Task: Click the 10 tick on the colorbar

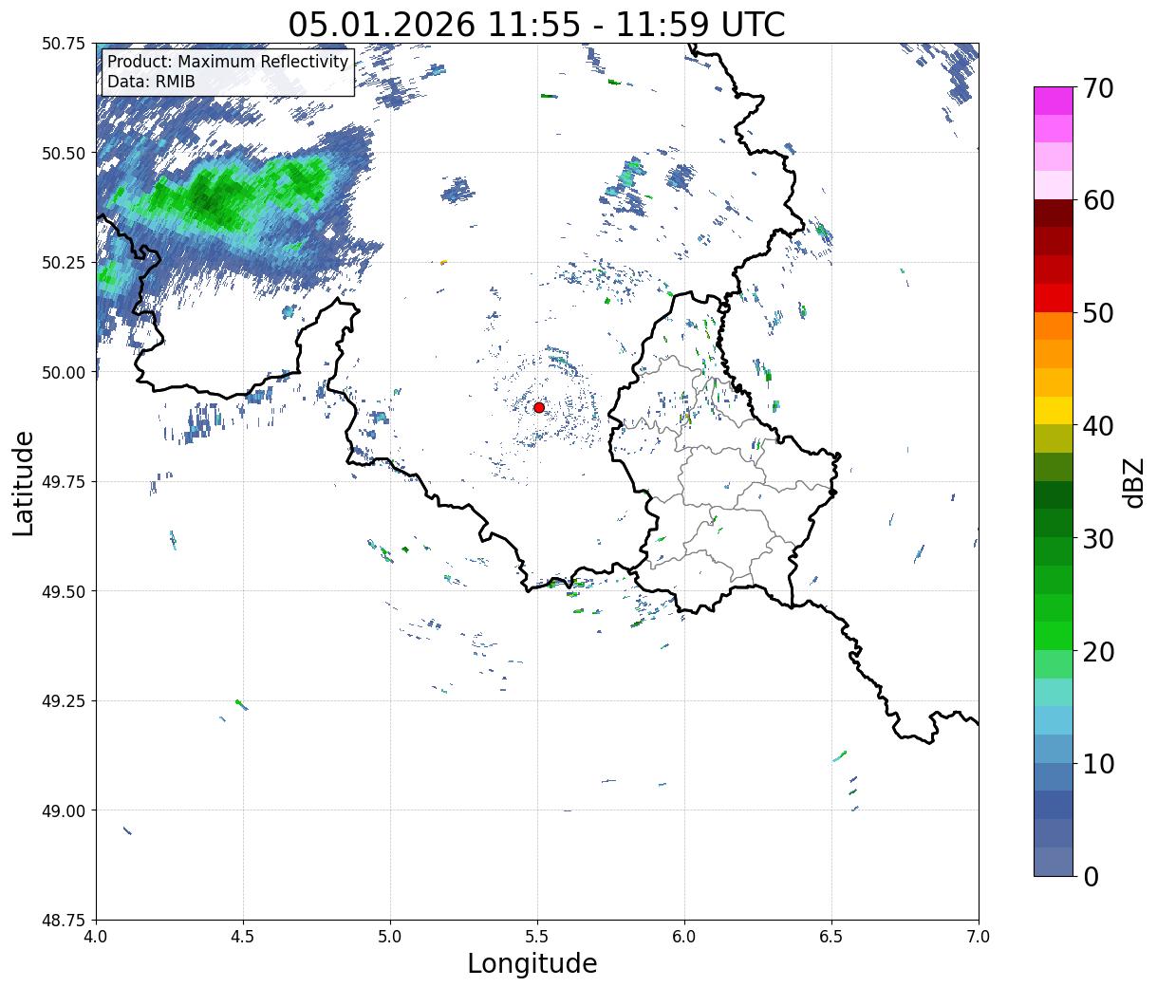Action: [x=1097, y=763]
